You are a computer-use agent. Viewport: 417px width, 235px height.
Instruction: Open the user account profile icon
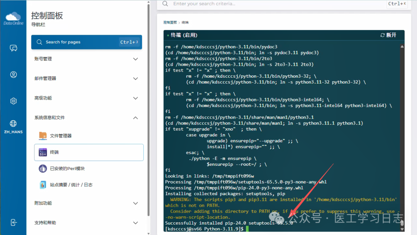coord(14,75)
